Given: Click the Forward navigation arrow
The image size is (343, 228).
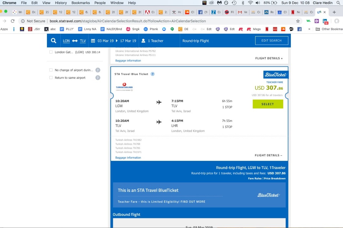Looking at the screenshot, I should coord(4,21).
